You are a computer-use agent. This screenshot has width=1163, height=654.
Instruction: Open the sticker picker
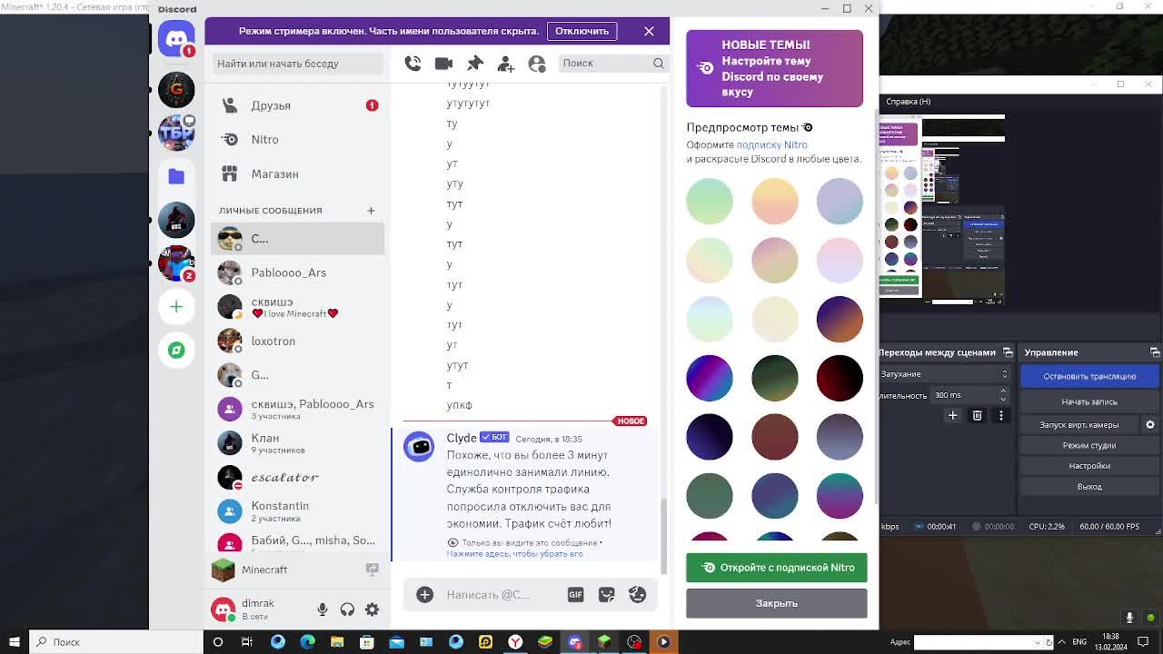click(x=606, y=595)
